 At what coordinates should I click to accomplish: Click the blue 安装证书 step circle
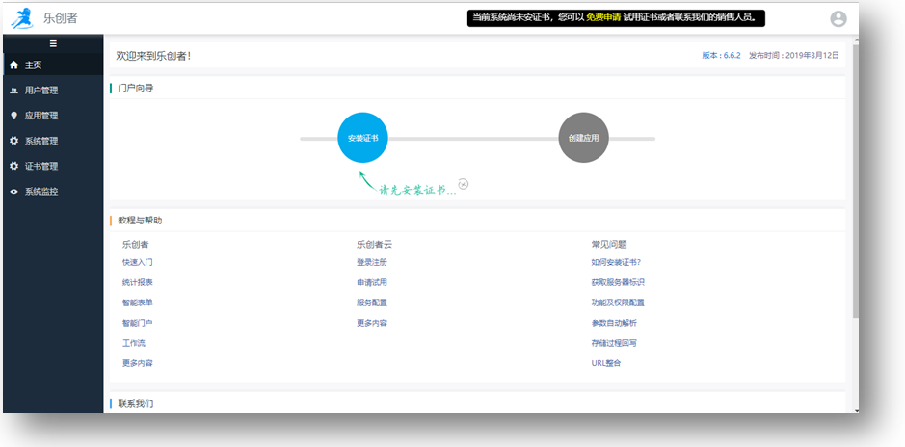click(362, 139)
